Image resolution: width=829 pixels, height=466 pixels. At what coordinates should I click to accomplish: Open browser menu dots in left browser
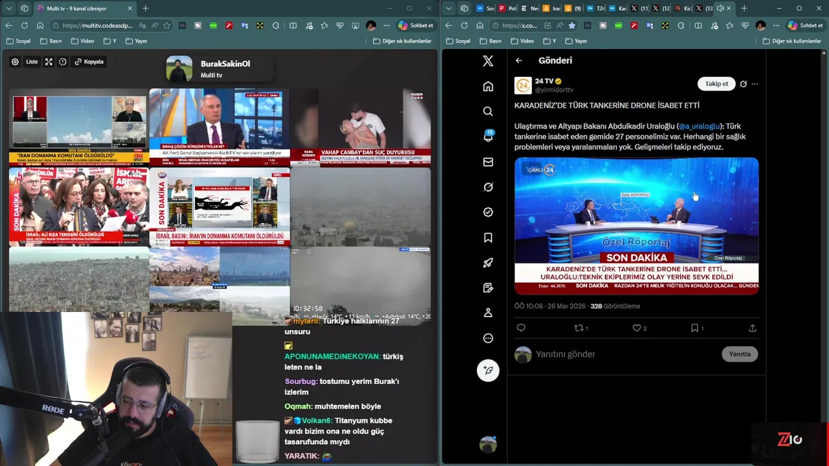click(x=387, y=25)
